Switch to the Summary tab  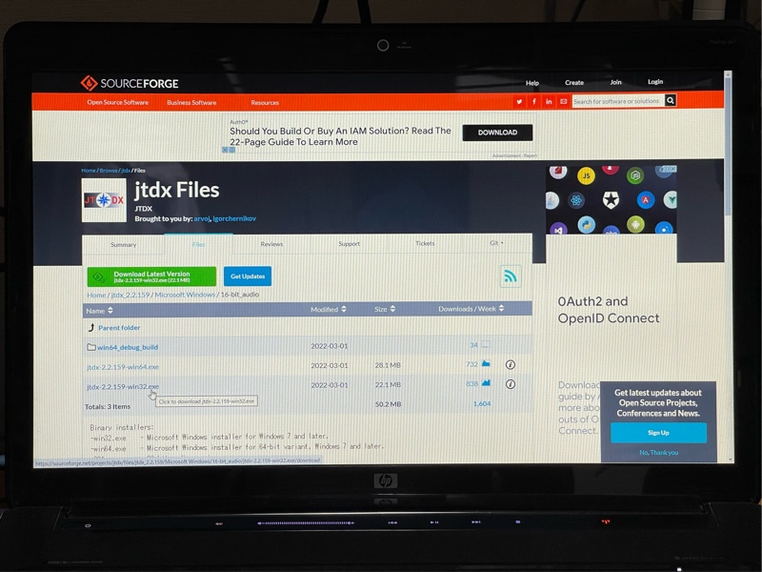click(124, 245)
